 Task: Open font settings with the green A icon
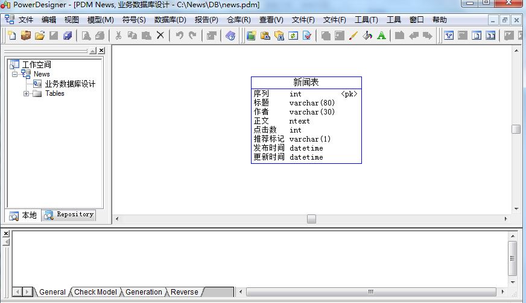coord(381,35)
